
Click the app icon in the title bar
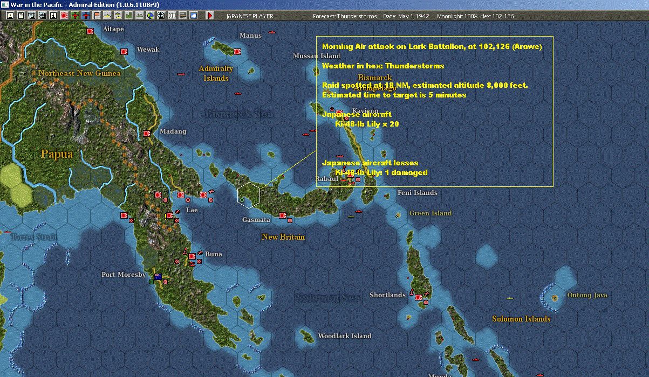(5, 4)
